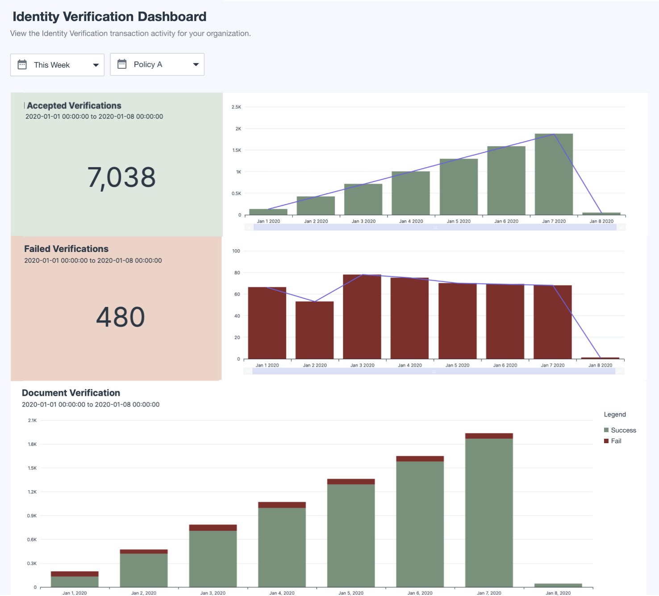Click Jan 5, 2020 stacked bar in Document Verification
This screenshot has height=596, width=659.
[x=351, y=534]
